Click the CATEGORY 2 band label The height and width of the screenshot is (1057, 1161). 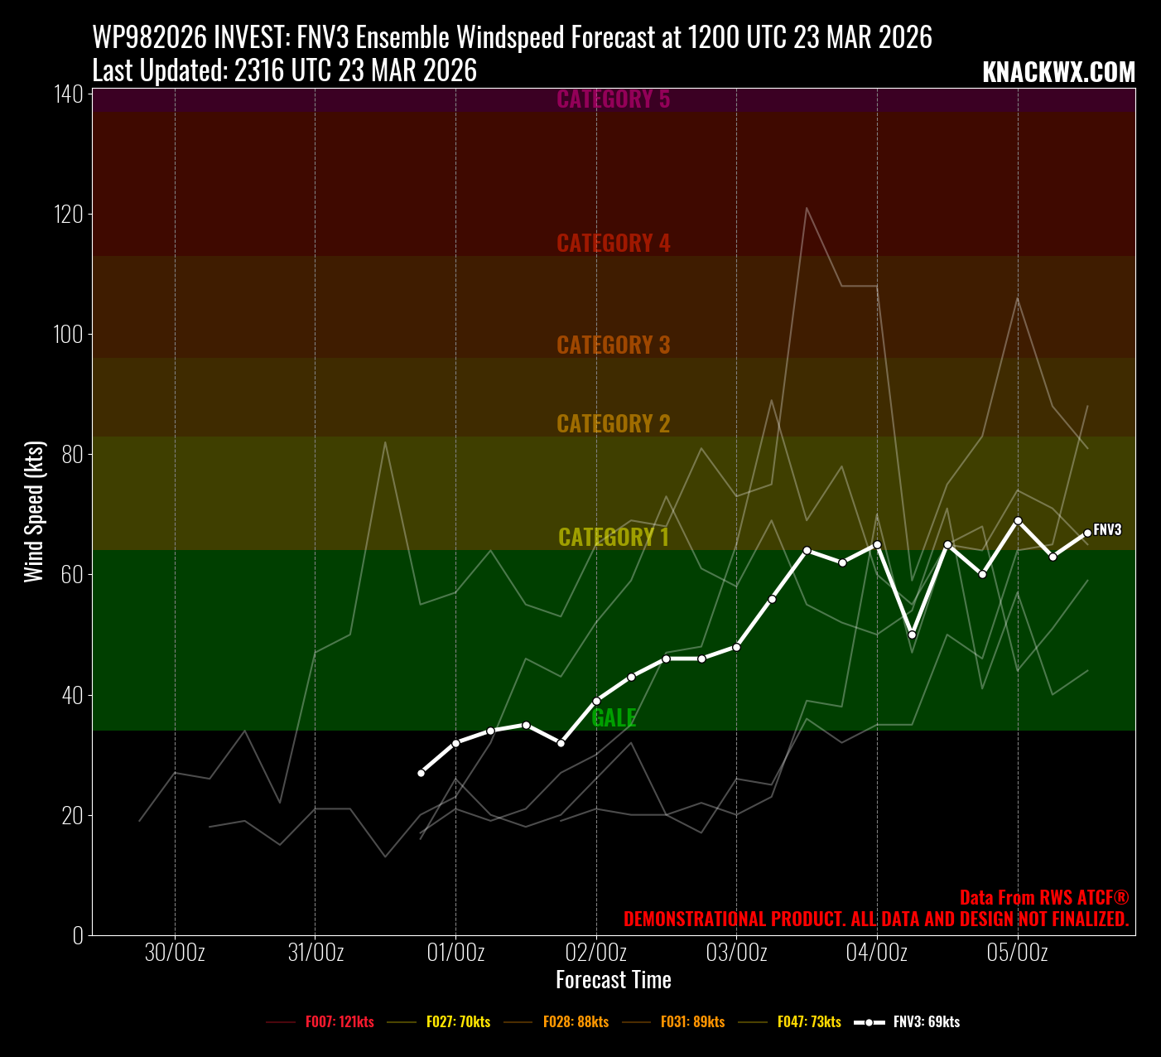click(613, 424)
